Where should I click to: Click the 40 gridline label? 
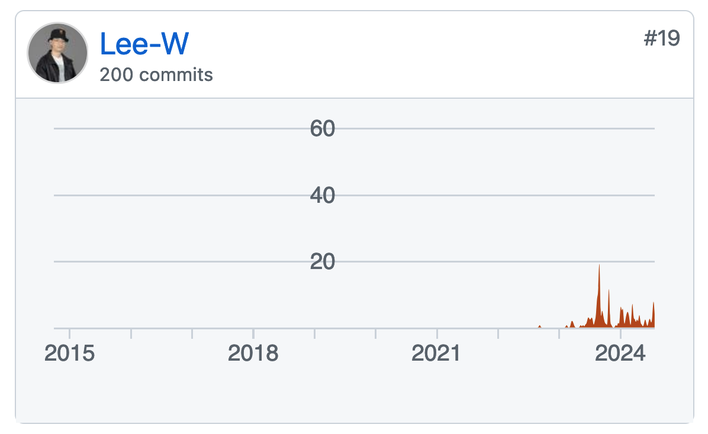pos(323,195)
